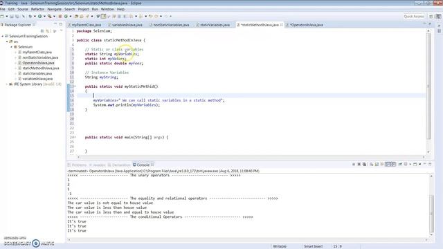
Task: Terminate icon in Console toolbar
Action: 354,165
